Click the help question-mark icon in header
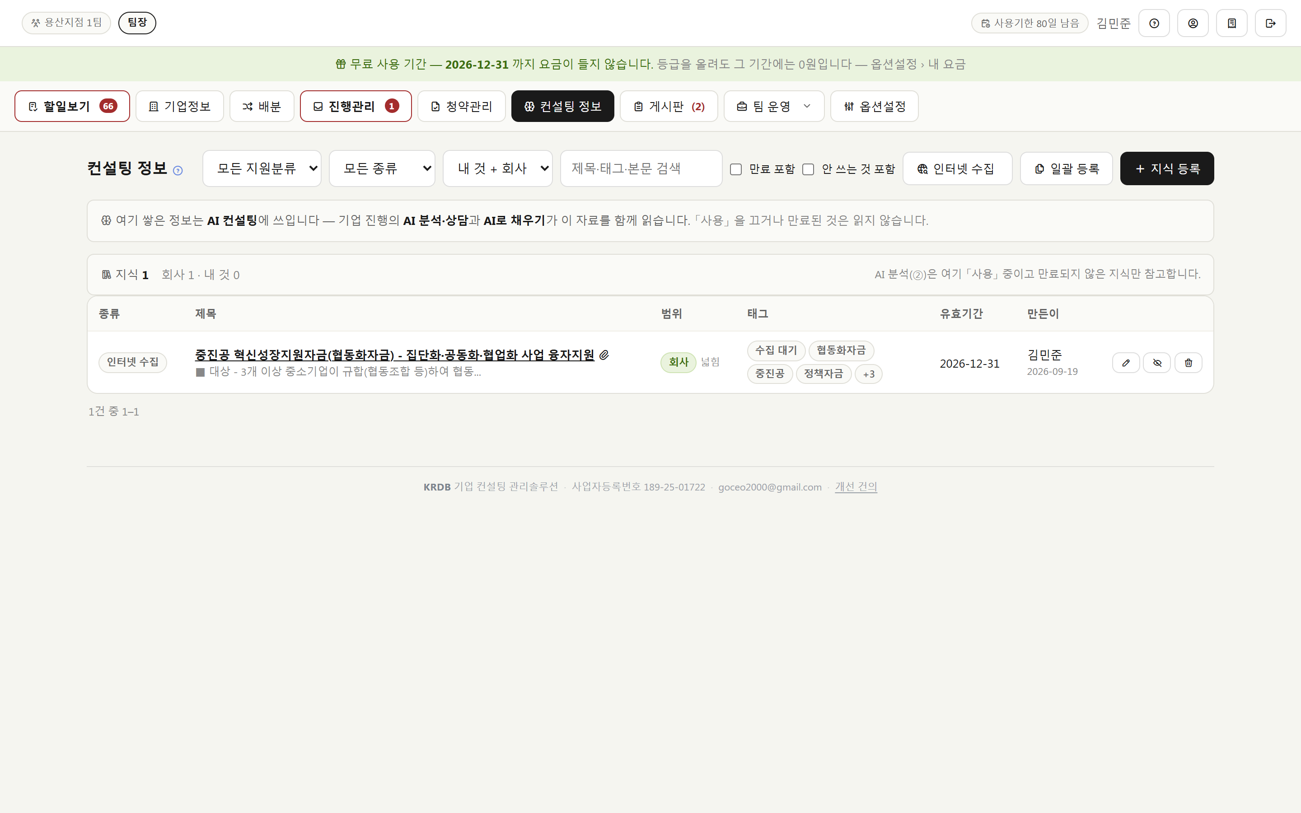1301x813 pixels. 1154,23
